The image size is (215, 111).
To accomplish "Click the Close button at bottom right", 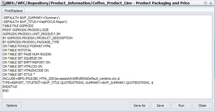I will (202, 105).
